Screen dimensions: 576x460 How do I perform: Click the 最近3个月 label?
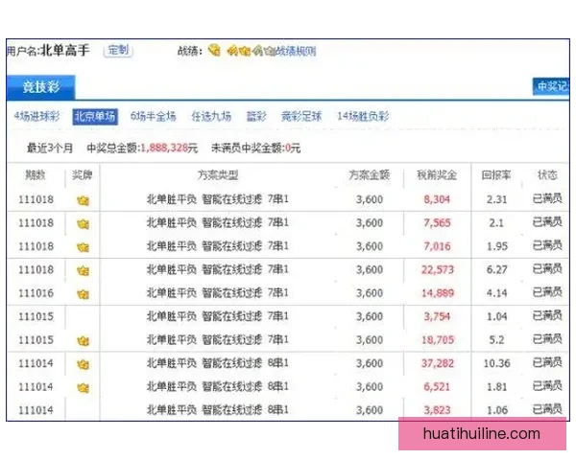[x=50, y=148]
